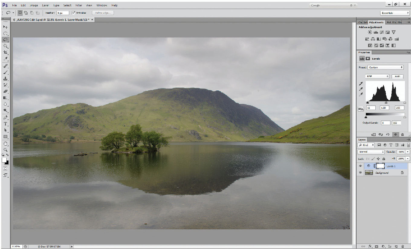This screenshot has height=249, width=411.
Task: Click the Exposure adjustment icon
Action: 387,32
